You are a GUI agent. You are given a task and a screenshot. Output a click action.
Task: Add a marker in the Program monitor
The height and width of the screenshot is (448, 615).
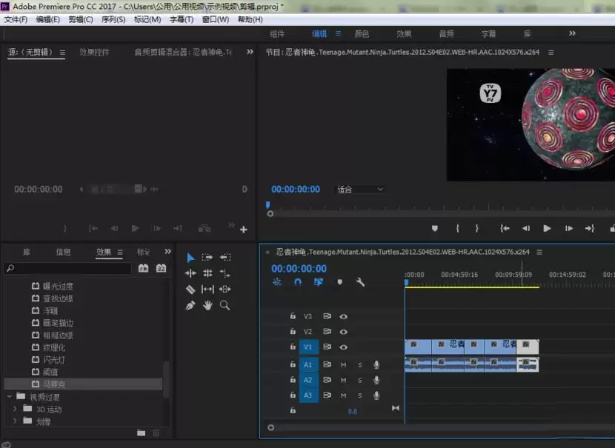point(435,228)
